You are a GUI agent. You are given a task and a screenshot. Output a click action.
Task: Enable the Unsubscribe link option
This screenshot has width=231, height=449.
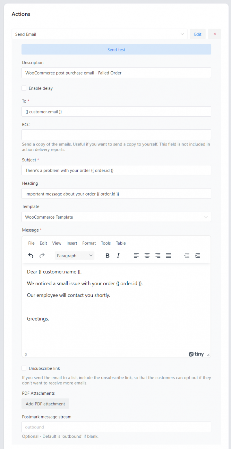24,368
